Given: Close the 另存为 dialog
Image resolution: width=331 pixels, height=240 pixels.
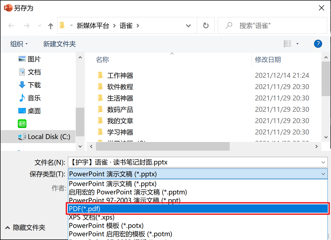Looking at the screenshot, I should pyautogui.click(x=322, y=8).
